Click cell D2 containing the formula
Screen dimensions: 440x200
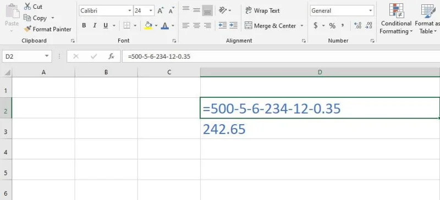pos(320,108)
